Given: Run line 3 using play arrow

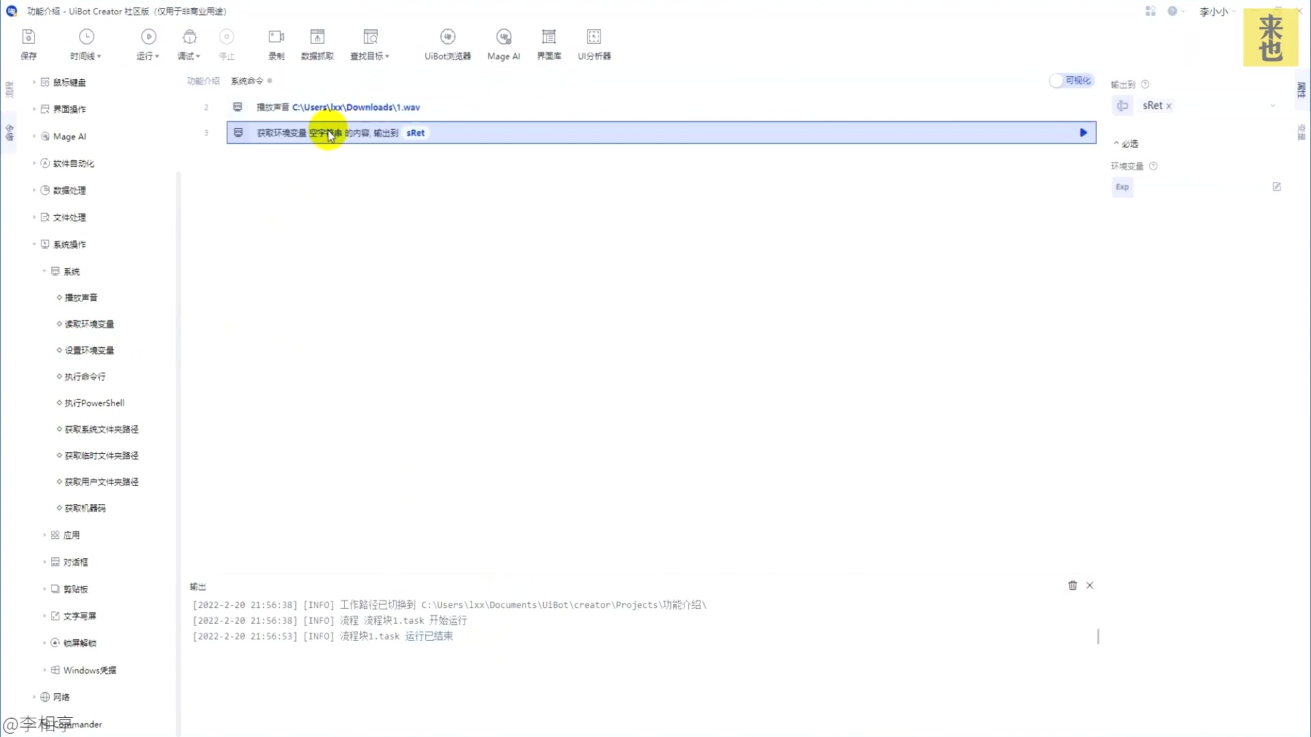Looking at the screenshot, I should [1083, 133].
